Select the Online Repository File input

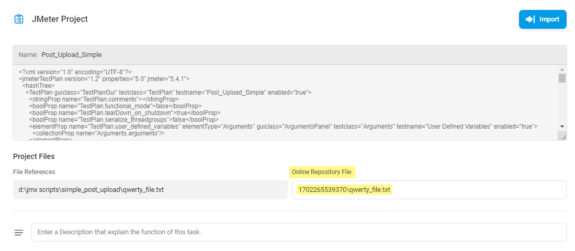click(429, 190)
